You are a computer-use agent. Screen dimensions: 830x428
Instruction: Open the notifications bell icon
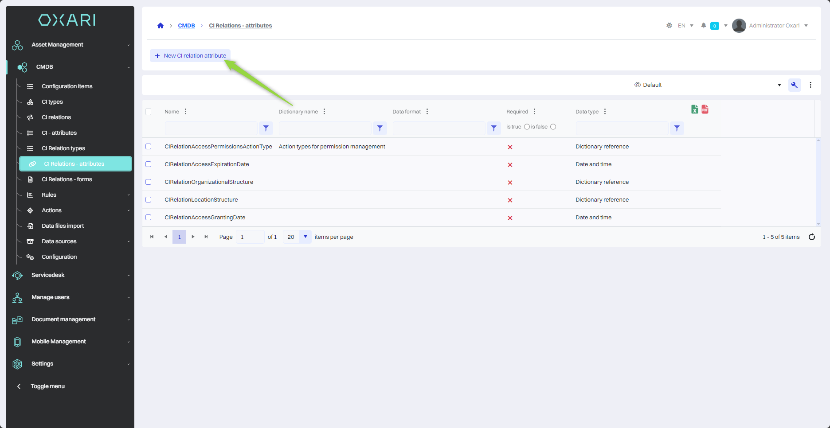point(703,26)
